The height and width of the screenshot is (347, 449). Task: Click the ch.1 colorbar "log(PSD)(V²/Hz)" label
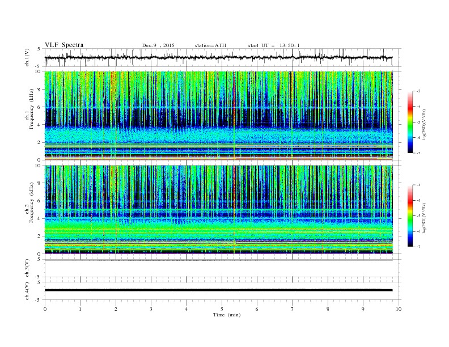point(424,125)
